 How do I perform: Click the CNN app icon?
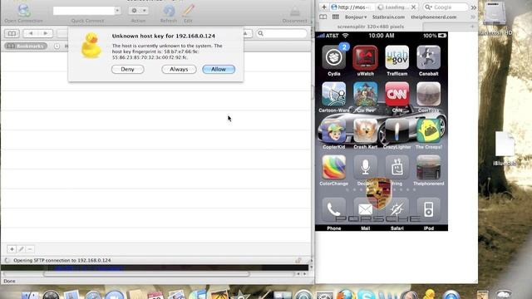click(397, 94)
